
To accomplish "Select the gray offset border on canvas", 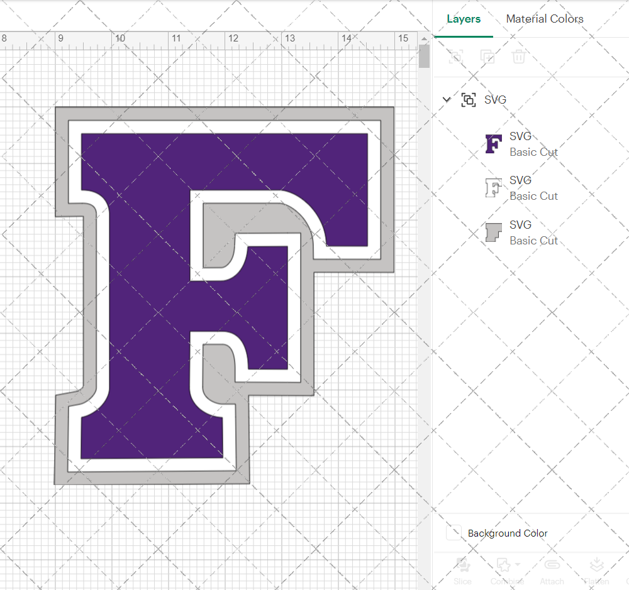I will coord(225,113).
